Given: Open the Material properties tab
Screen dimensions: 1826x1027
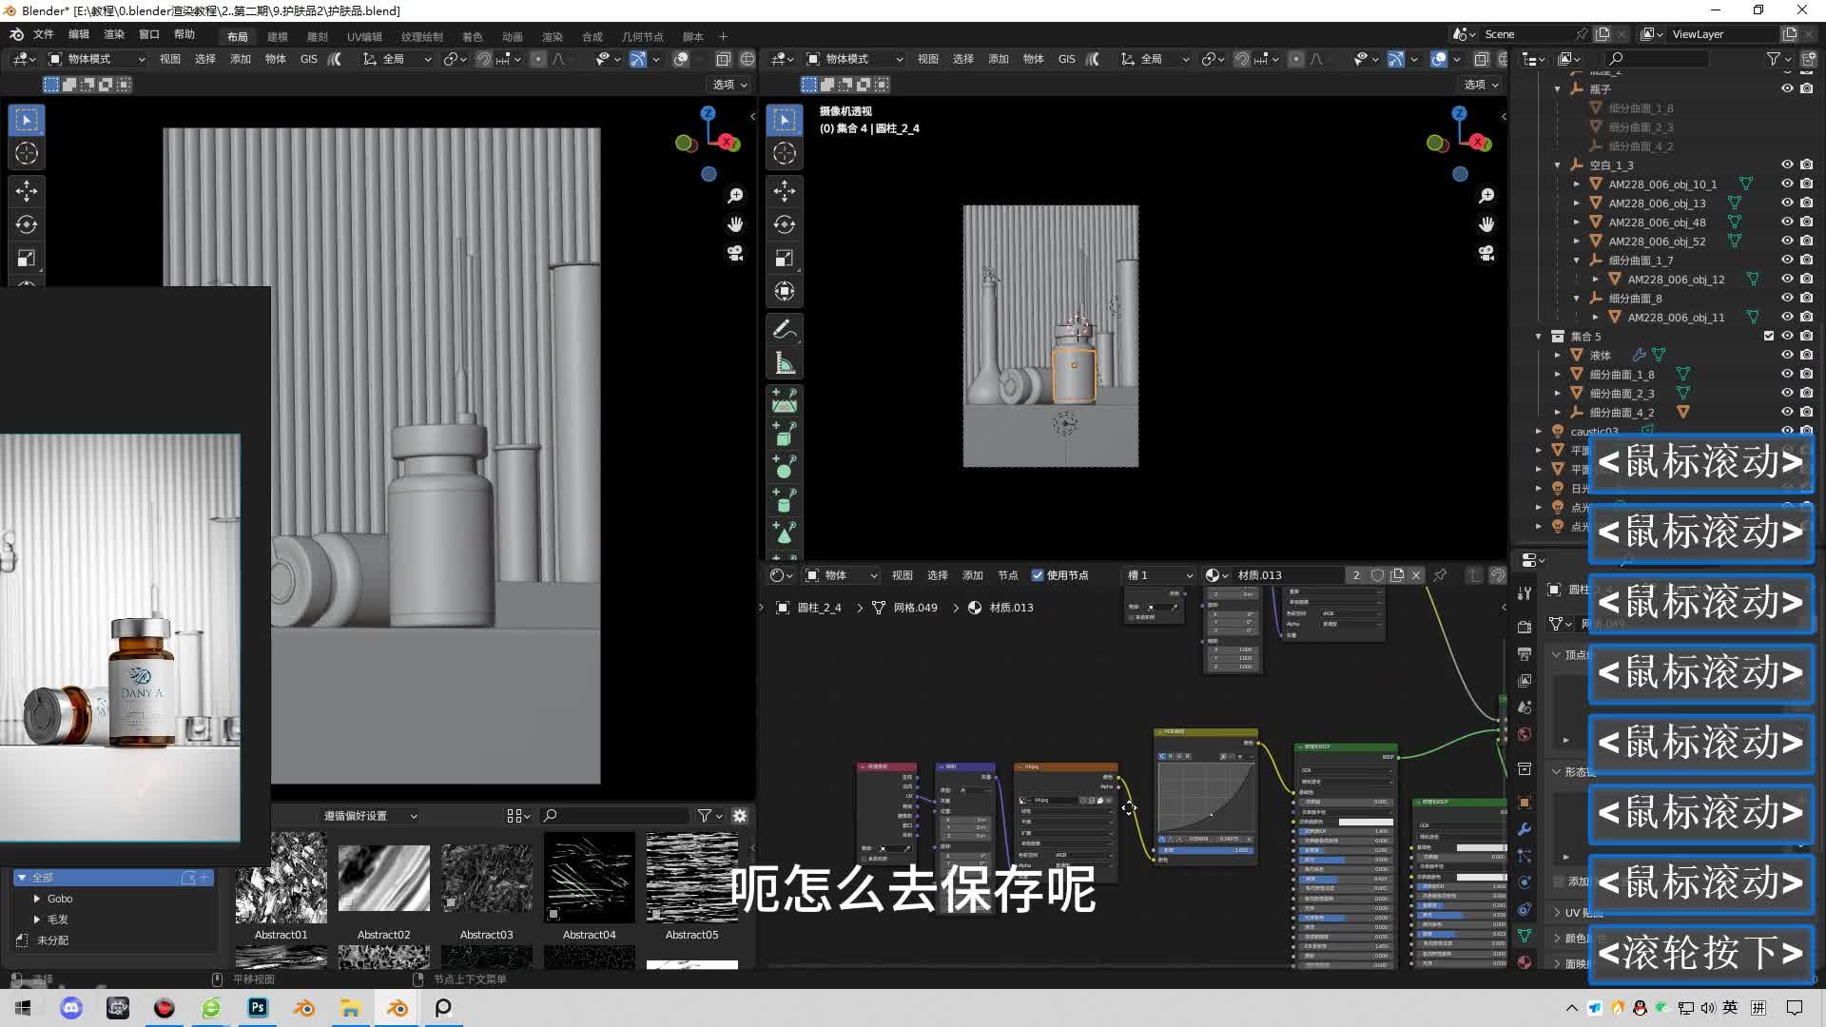Looking at the screenshot, I should coord(1525,962).
